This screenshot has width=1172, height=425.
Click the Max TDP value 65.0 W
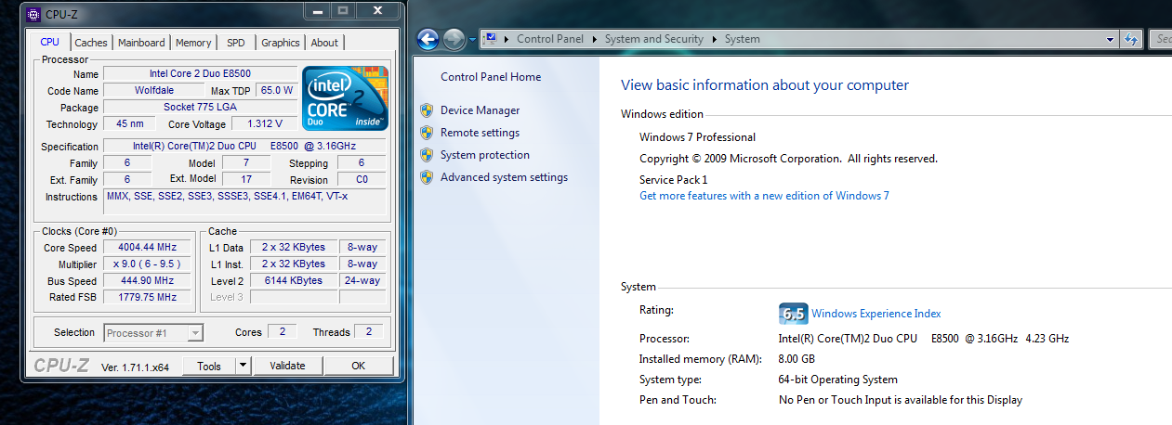pyautogui.click(x=276, y=91)
